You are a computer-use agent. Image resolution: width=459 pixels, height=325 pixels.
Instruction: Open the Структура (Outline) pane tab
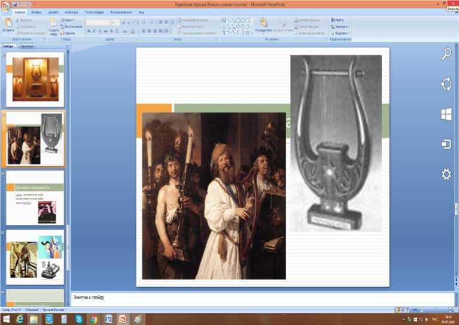tap(26, 46)
